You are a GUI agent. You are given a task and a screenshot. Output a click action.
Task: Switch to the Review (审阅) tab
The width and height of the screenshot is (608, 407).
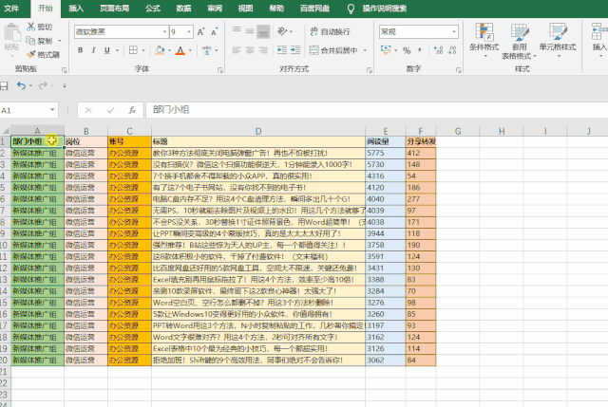[x=215, y=9]
